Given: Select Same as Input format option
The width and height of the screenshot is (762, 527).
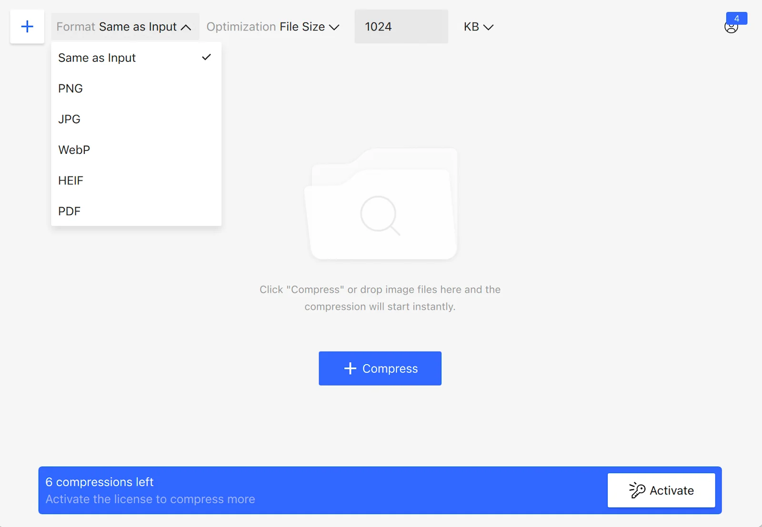Looking at the screenshot, I should [x=136, y=58].
